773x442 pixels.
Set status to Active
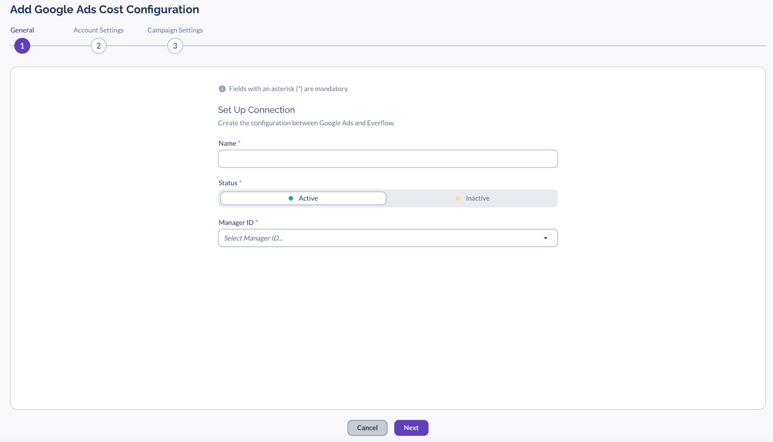303,199
